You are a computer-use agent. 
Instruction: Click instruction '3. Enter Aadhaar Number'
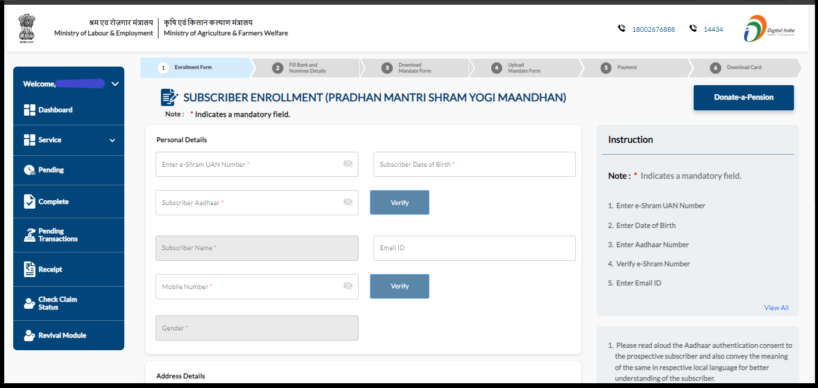pyautogui.click(x=649, y=245)
